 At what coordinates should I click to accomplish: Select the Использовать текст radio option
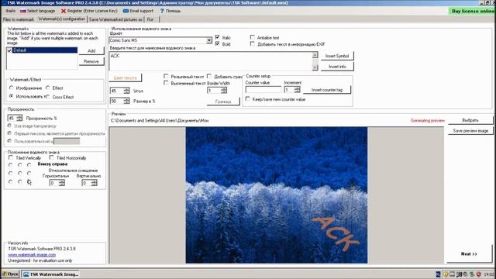click(12, 96)
